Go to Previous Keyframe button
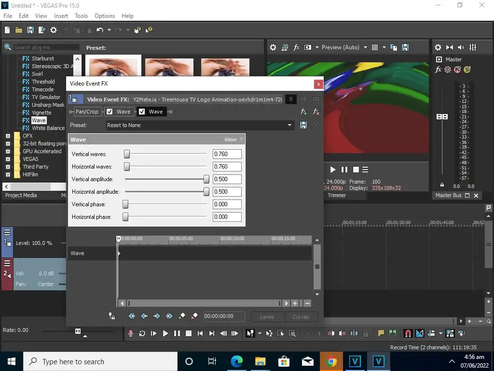The height and width of the screenshot is (371, 494). (x=144, y=316)
